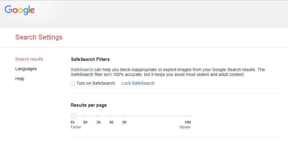The image size is (288, 141).
Task: Click the Lock SafeSearch link
Action: coord(138,83)
